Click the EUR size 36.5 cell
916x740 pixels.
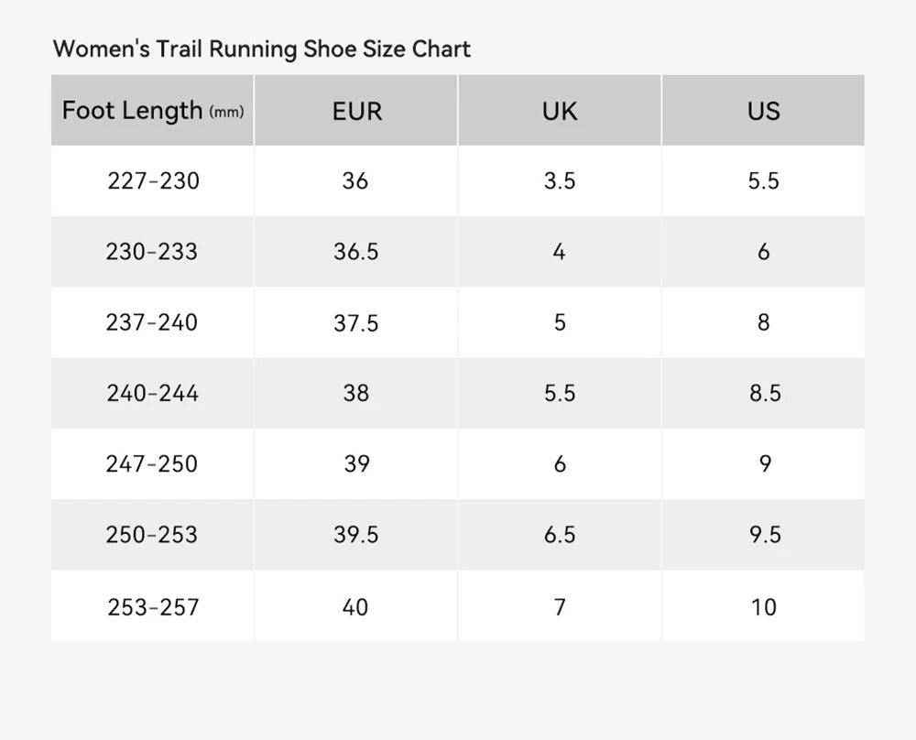355,252
